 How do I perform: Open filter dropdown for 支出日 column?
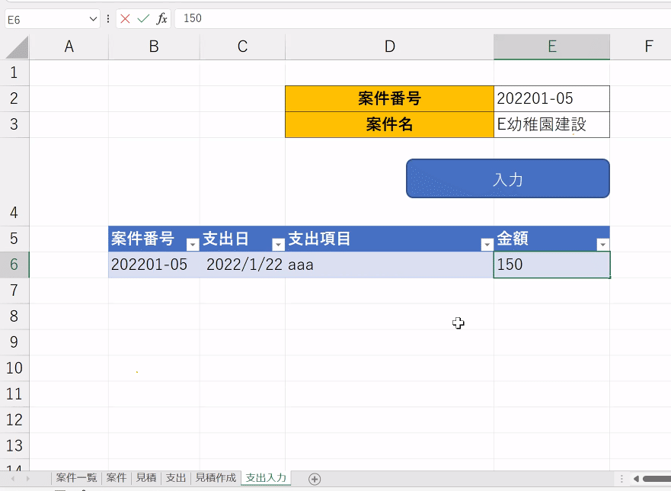click(x=278, y=244)
